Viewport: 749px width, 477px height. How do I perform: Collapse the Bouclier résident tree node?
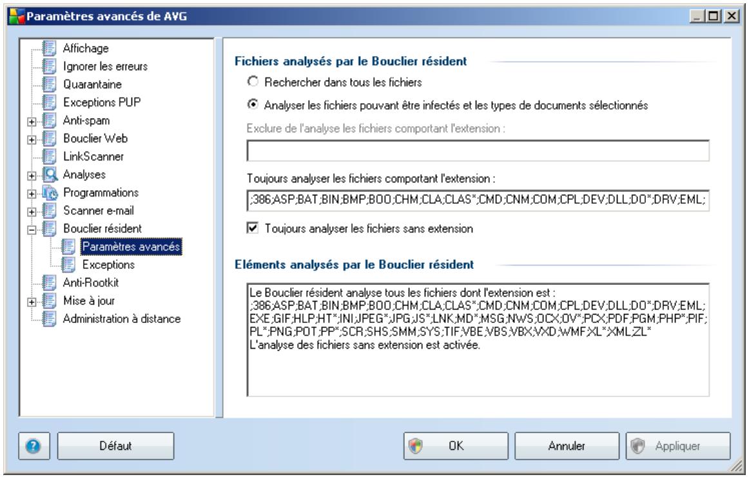(32, 229)
